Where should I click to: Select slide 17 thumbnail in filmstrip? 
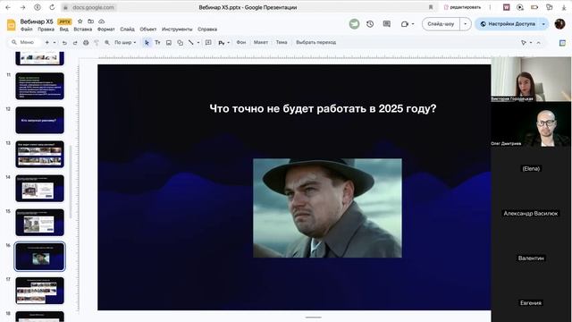coord(39,291)
